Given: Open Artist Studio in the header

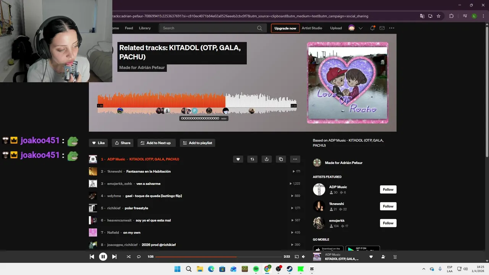Looking at the screenshot, I should 312,28.
